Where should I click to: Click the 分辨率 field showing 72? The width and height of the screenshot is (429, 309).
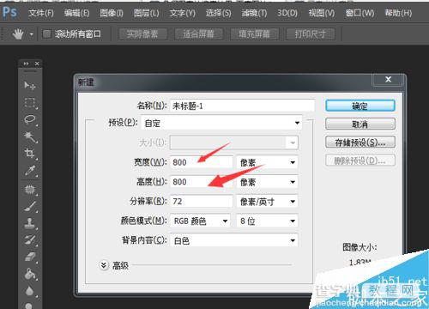coord(201,201)
